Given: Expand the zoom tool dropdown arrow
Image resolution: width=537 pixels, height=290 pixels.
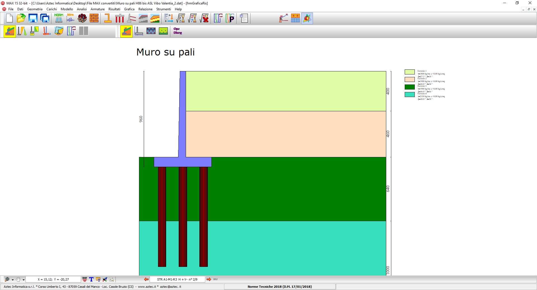Looking at the screenshot, I should click(x=13, y=280).
